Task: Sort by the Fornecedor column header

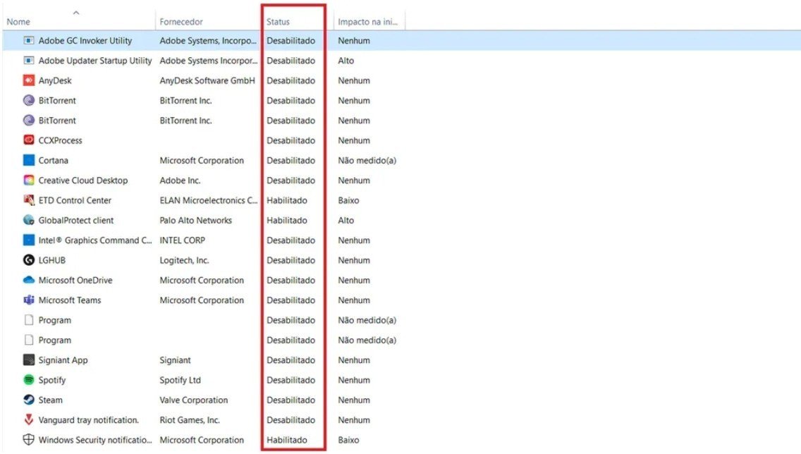Action: point(181,22)
